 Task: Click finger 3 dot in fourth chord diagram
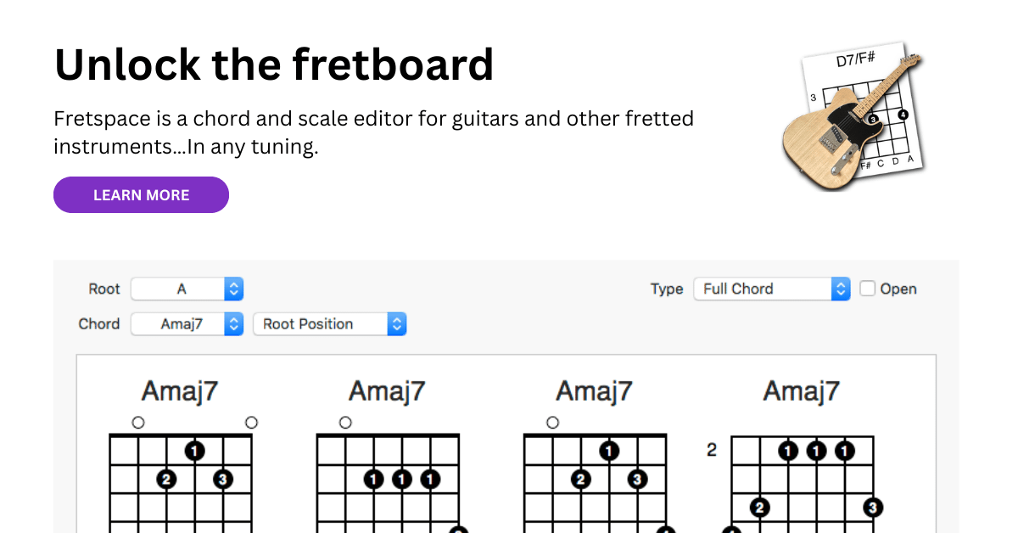click(873, 508)
